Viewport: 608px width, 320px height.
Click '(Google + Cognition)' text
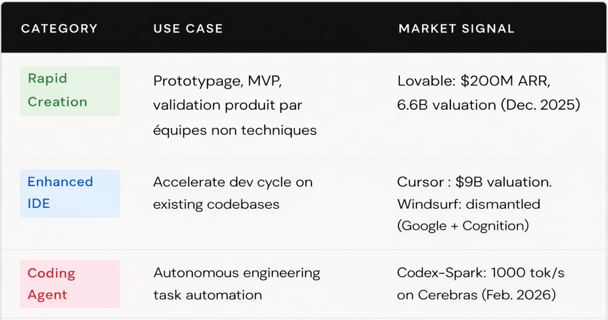point(463,226)
